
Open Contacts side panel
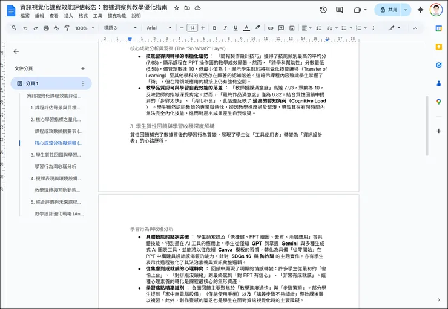[438, 83]
